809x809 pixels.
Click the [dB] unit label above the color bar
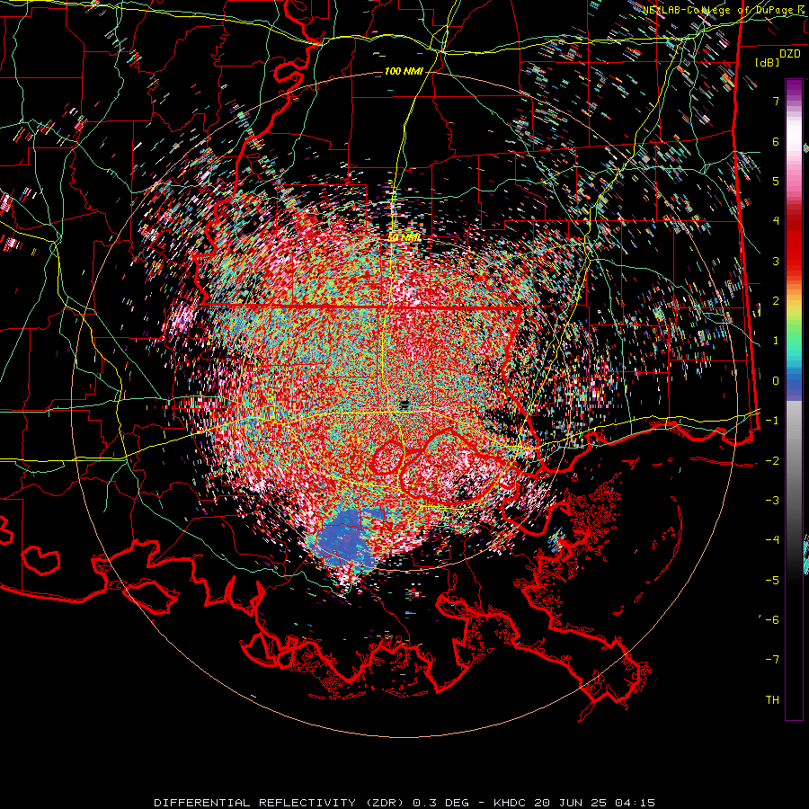(766, 63)
